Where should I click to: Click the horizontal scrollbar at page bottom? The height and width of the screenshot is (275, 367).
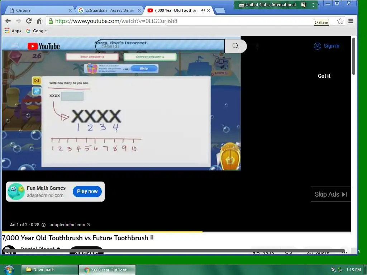175,251
